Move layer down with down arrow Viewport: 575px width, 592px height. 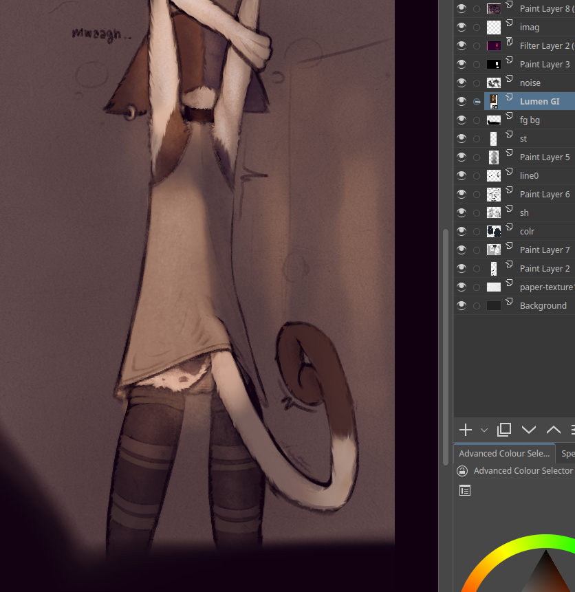pyautogui.click(x=528, y=430)
